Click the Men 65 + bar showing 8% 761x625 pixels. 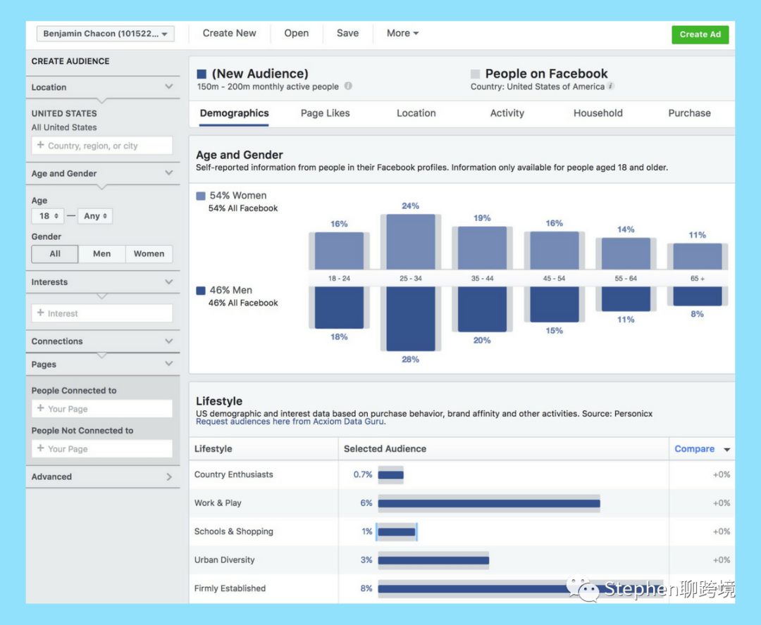(698, 296)
